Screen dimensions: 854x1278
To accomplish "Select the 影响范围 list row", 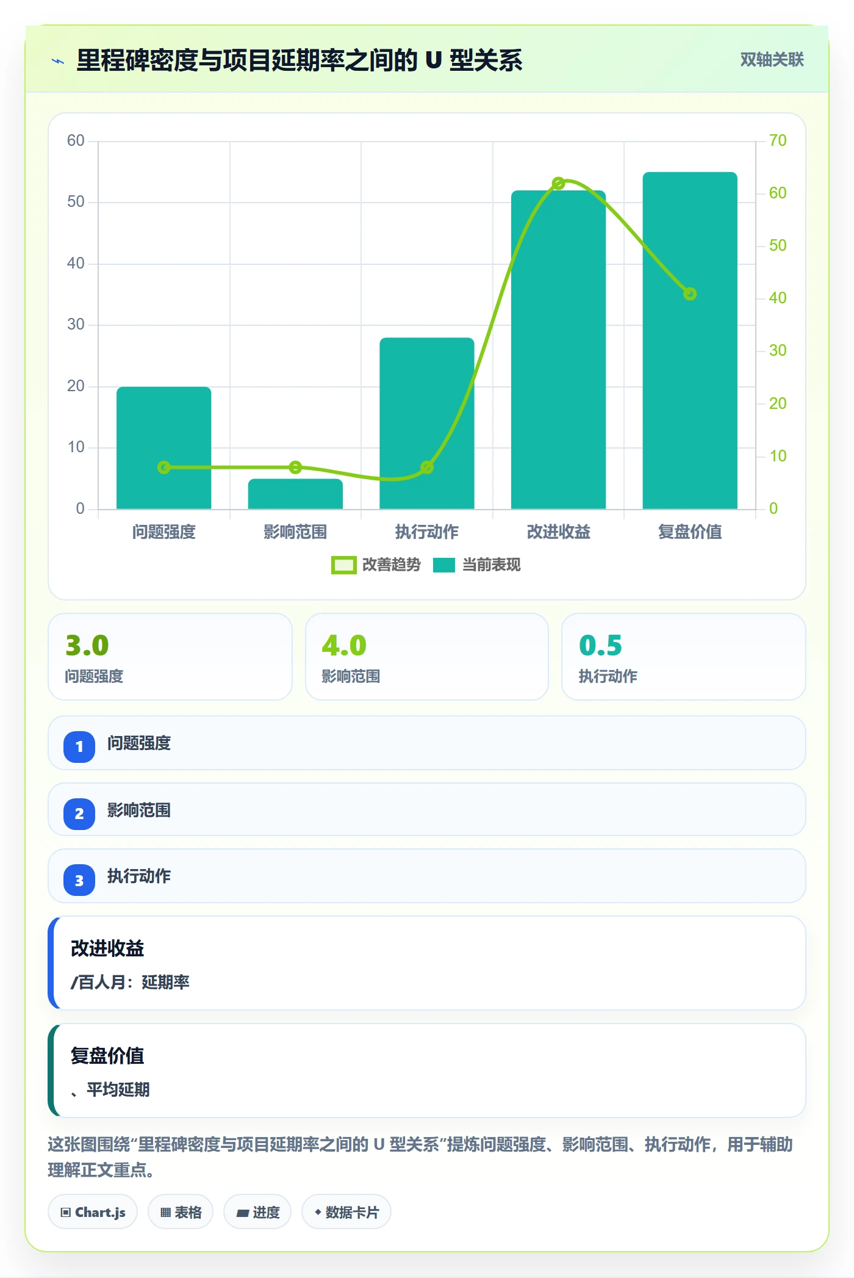I will pyautogui.click(x=427, y=810).
